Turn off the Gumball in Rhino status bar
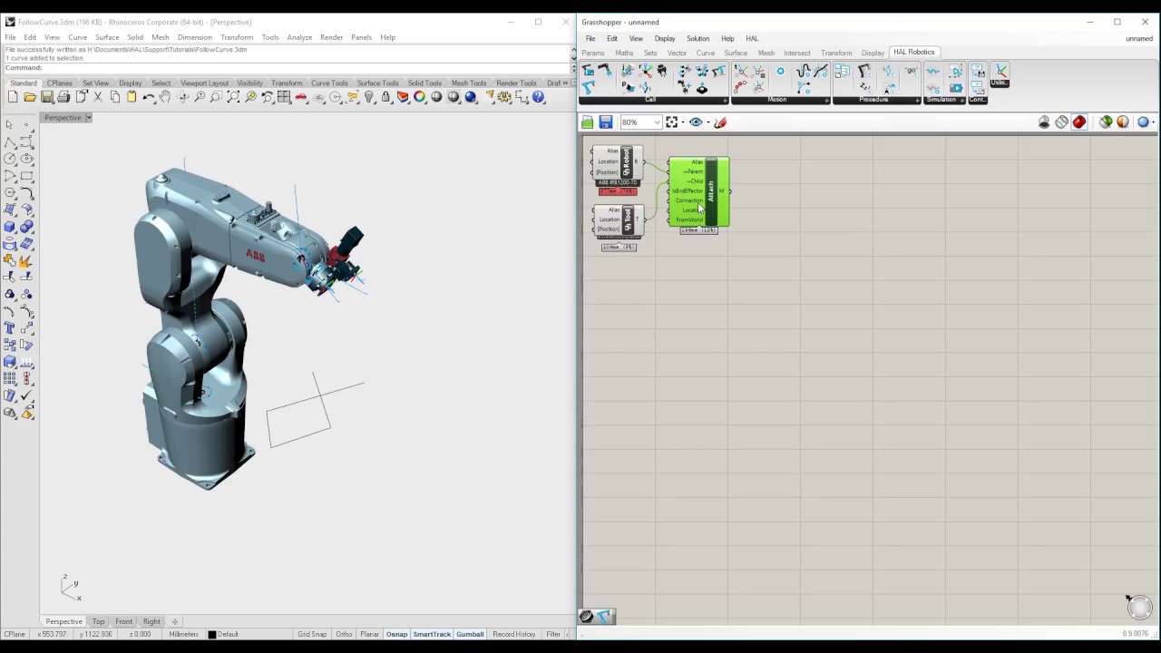 pos(470,634)
